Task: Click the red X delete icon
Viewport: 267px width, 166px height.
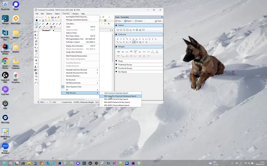Action: [x=58, y=17]
